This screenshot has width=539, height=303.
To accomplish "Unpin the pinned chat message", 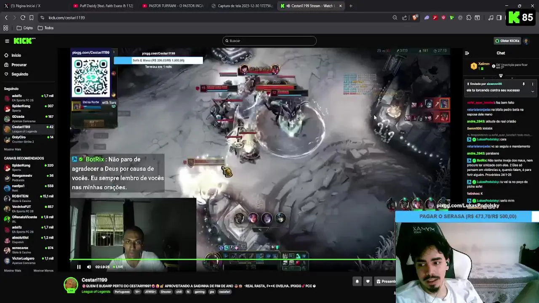I will tap(524, 84).
